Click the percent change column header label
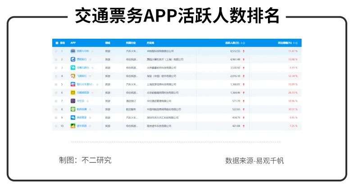Screen dimensions: 354x190 (x=285, y=43)
